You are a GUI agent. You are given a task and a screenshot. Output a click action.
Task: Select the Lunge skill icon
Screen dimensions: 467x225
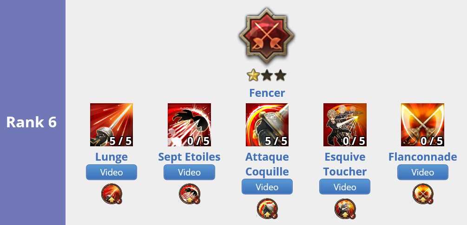tap(112, 125)
